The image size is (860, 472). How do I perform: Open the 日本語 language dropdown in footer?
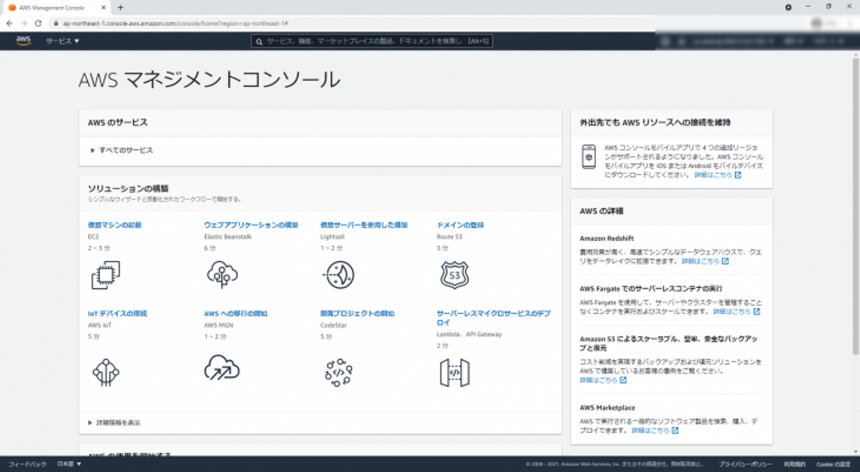(69, 464)
